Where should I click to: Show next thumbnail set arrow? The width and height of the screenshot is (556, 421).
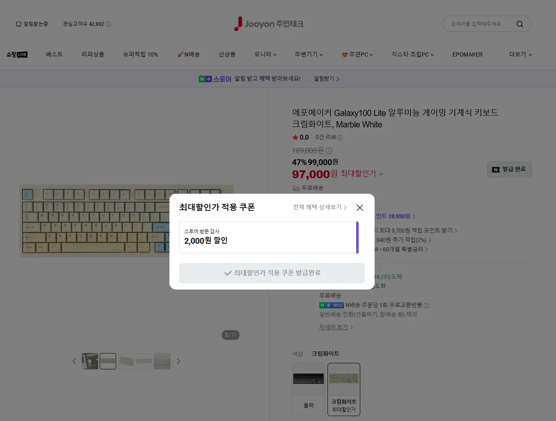coord(178,361)
